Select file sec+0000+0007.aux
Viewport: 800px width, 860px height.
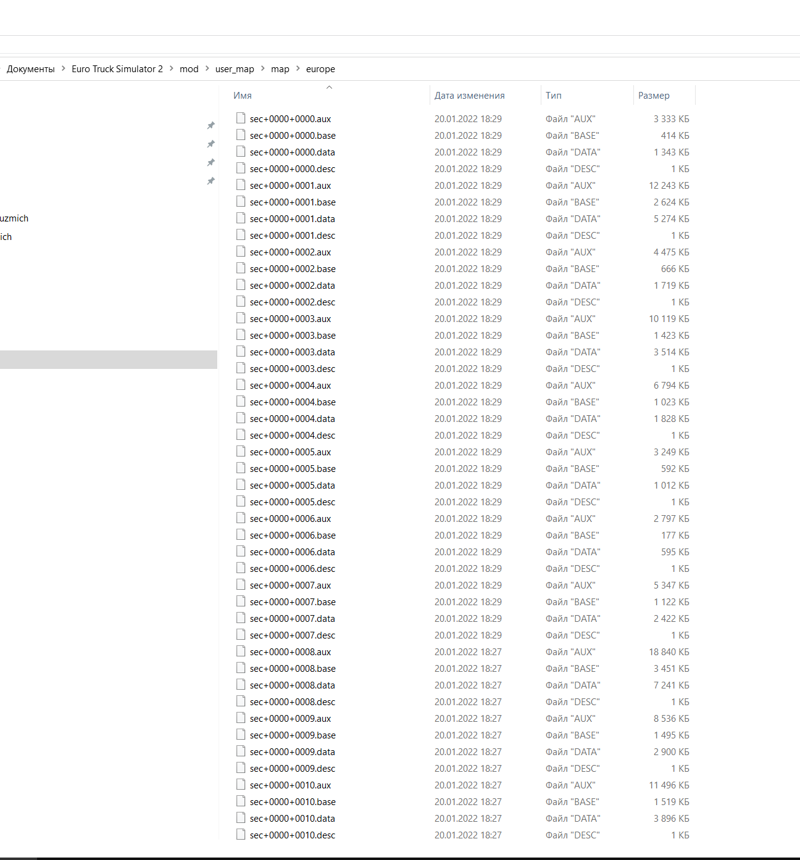click(291, 585)
